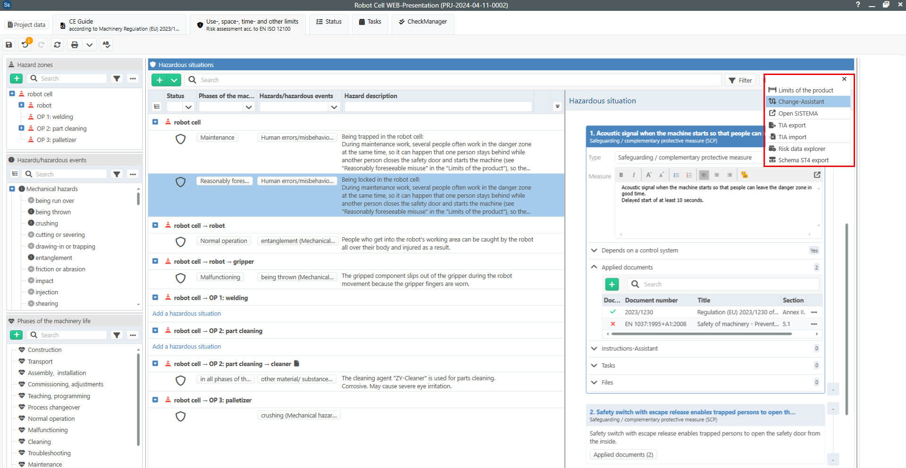Run the AB spell check icon
Screen dimensions: 906x468
[106, 45]
